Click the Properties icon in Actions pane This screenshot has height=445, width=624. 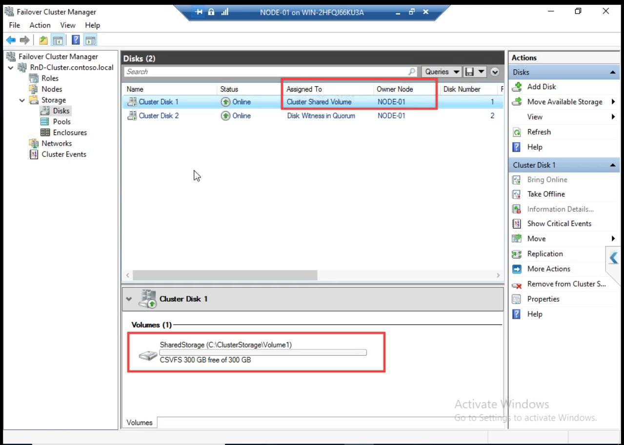[517, 299]
